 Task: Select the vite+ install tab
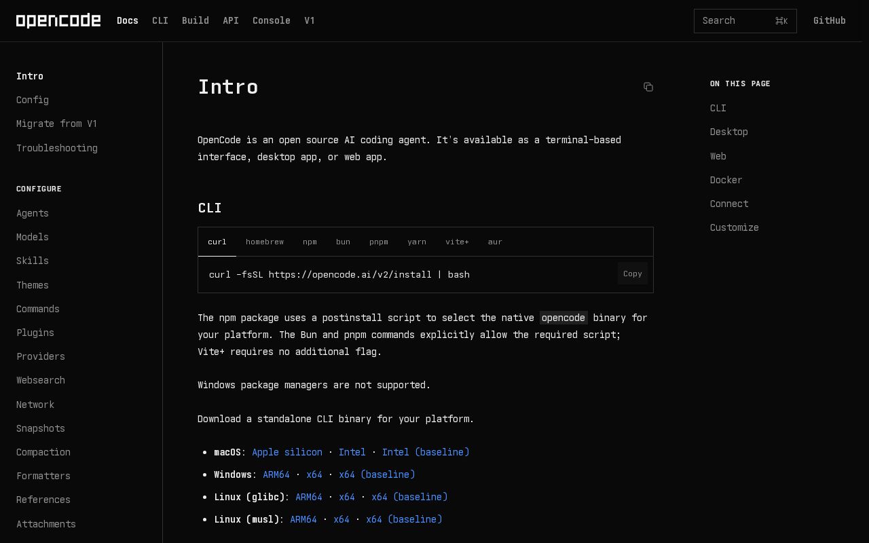coord(457,242)
